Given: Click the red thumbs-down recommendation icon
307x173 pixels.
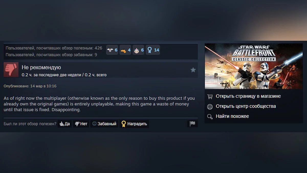Looking at the screenshot, I should coord(11,70).
